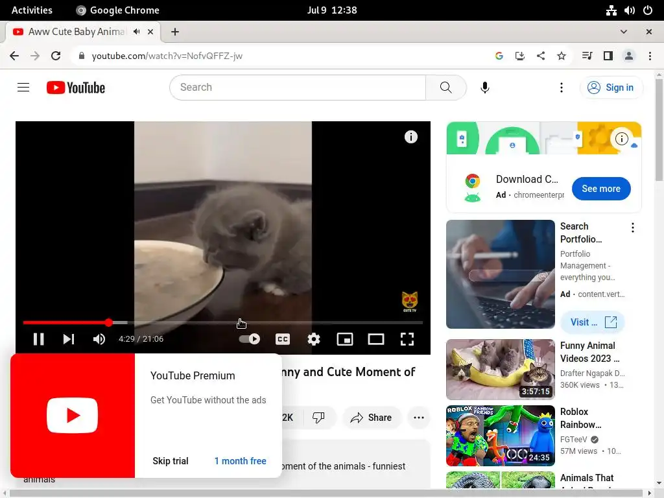
Task: Dislike this video
Action: 318,418
